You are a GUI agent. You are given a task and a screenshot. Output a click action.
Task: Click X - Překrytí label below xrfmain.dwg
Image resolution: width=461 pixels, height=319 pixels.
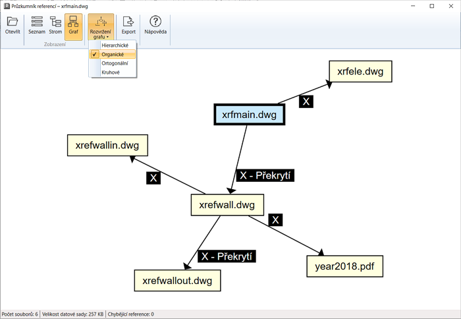pyautogui.click(x=265, y=175)
